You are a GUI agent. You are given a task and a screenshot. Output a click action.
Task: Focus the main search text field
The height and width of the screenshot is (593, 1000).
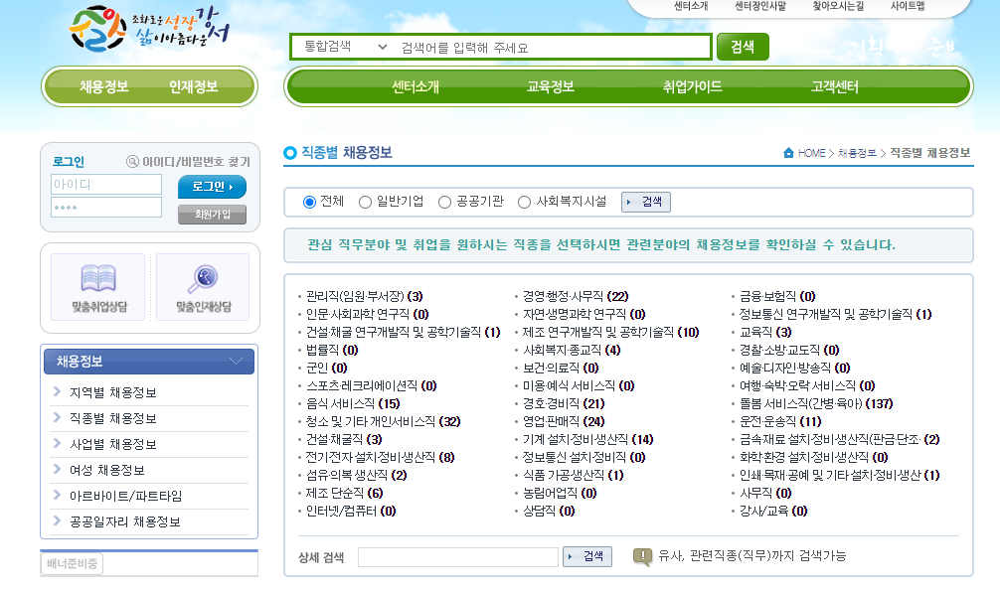[554, 47]
